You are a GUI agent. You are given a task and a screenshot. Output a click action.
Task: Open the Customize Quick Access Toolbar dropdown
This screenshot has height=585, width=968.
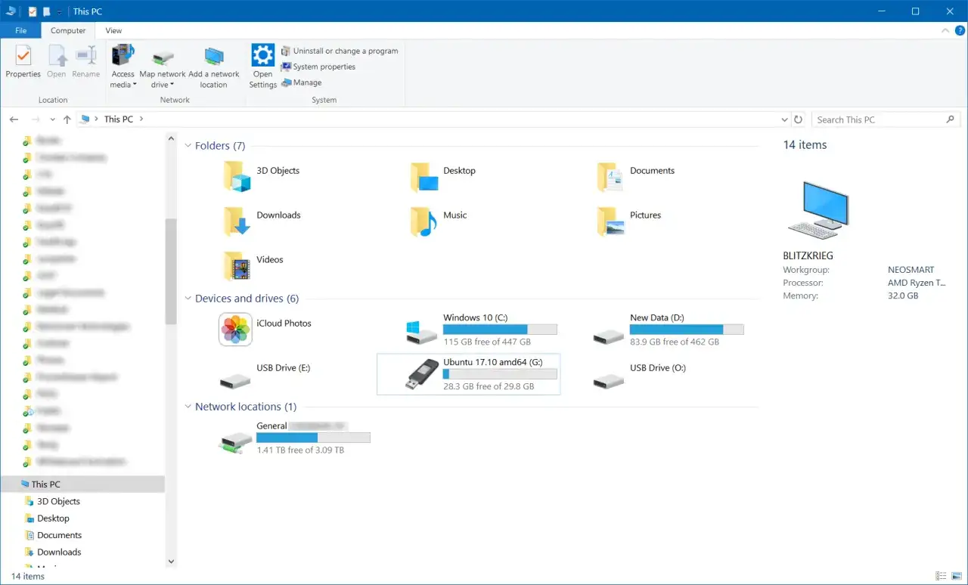pos(60,11)
